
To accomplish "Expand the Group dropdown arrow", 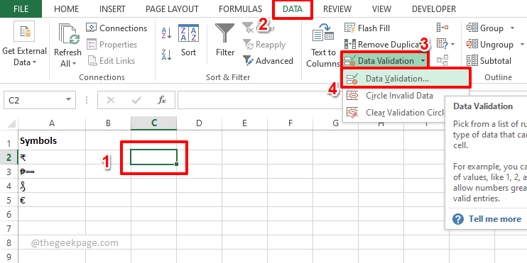I will coord(512,28).
